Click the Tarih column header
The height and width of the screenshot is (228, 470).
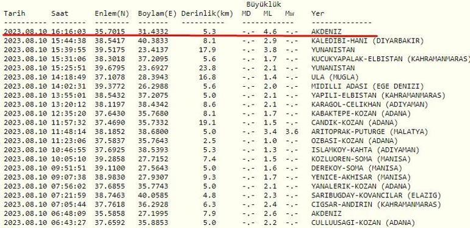pyautogui.click(x=15, y=13)
